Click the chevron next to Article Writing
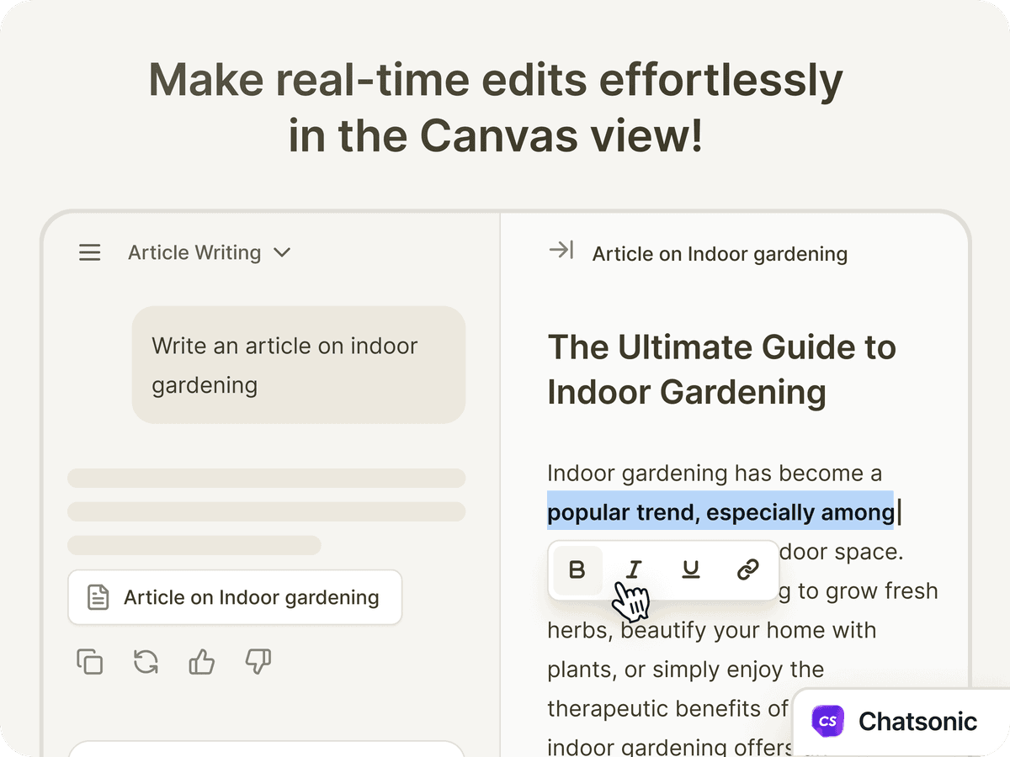Viewport: 1010px width, 757px height. (282, 252)
